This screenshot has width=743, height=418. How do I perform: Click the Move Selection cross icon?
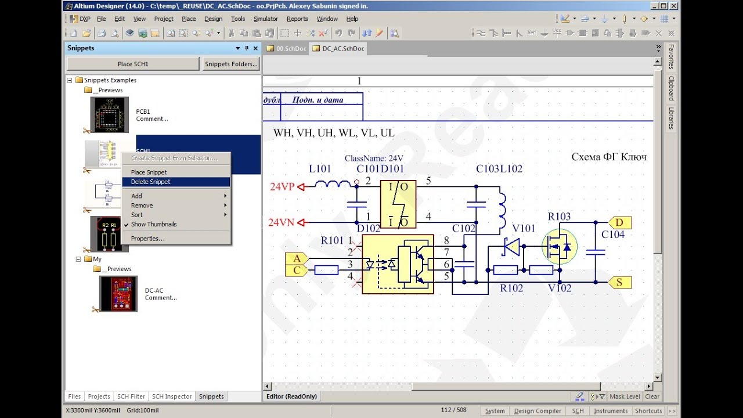pyautogui.click(x=297, y=33)
